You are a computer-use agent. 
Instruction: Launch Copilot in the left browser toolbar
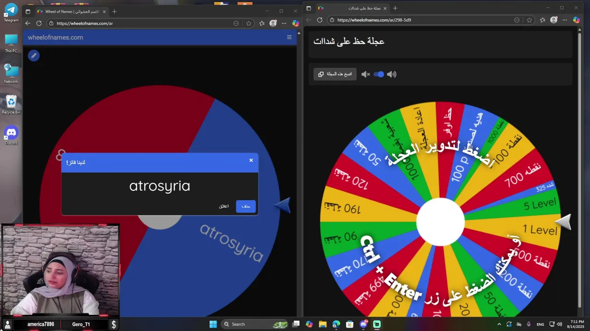click(x=295, y=23)
